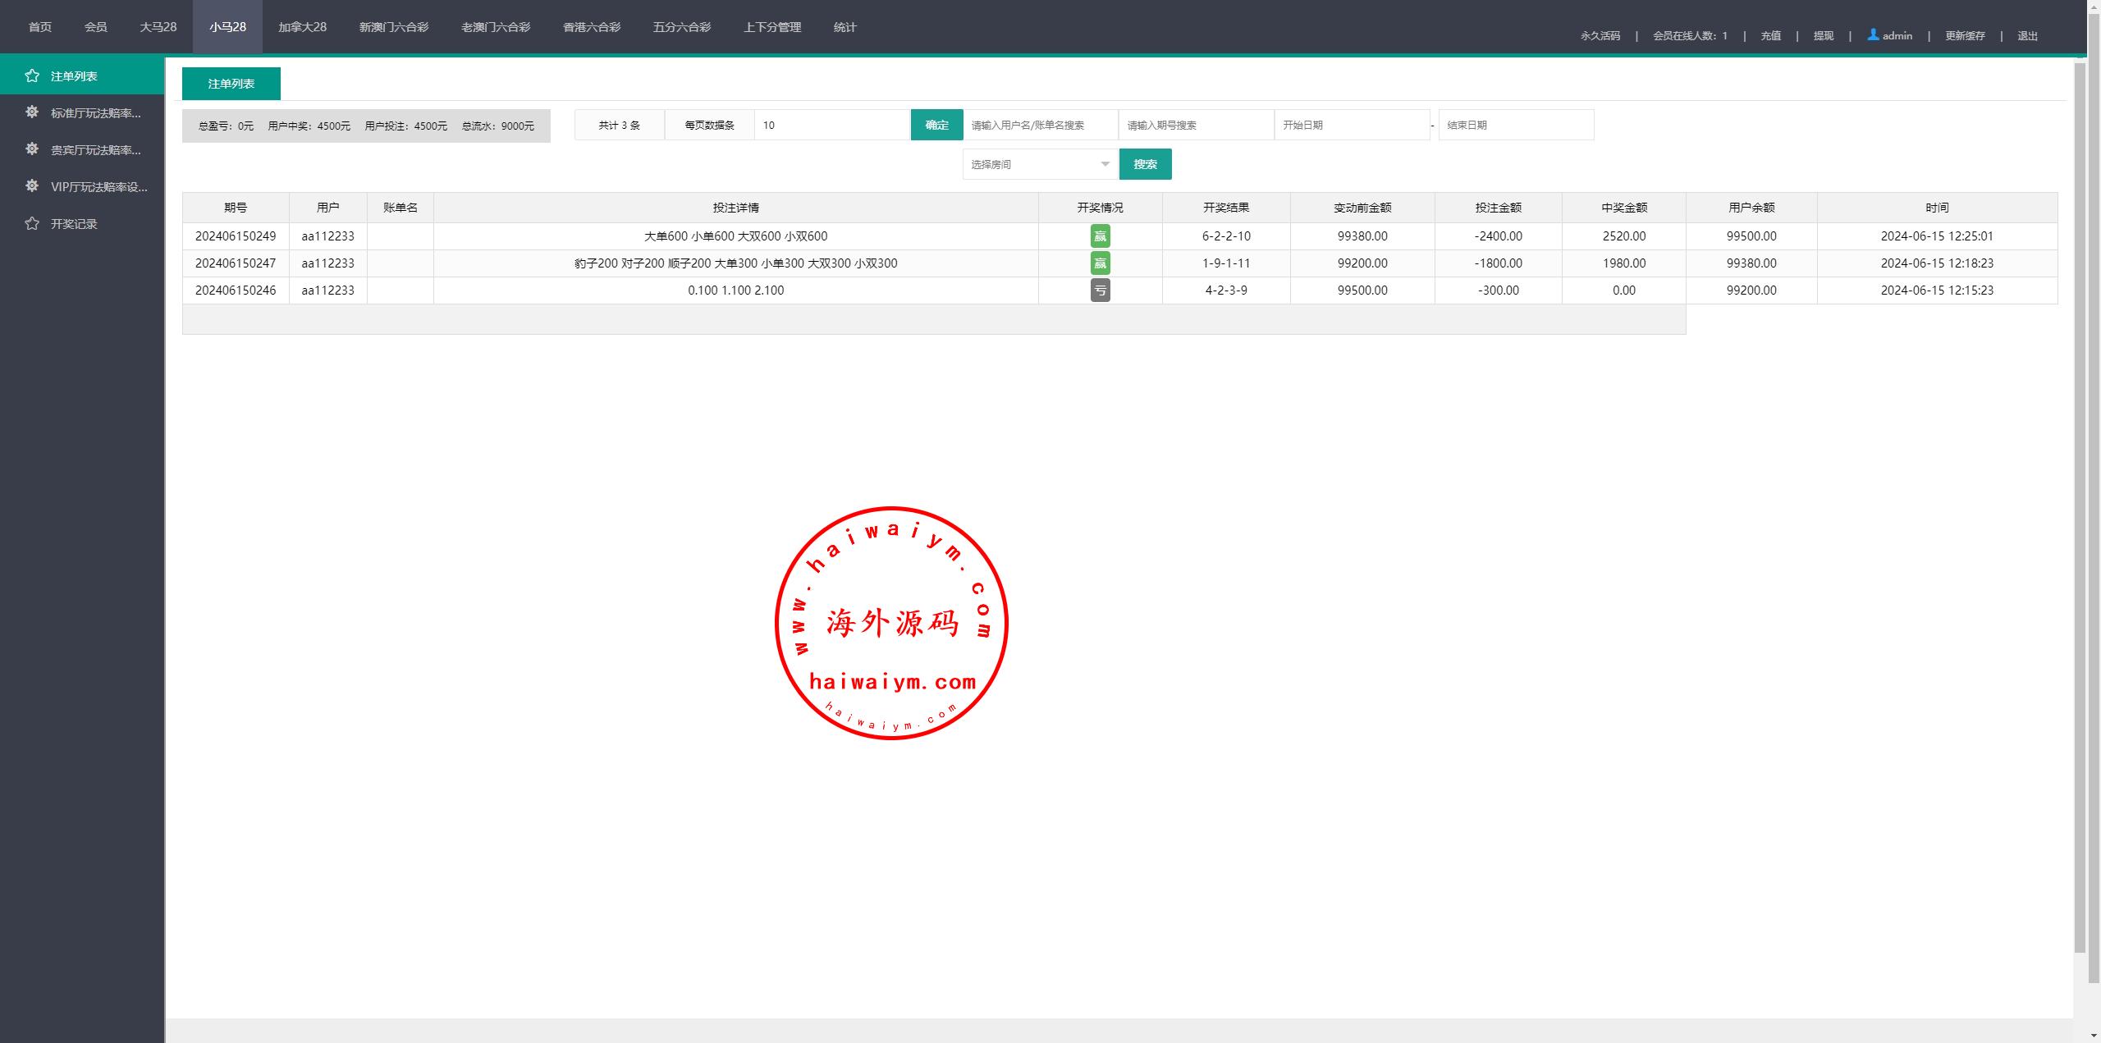Focus the username search input
Image resolution: width=2101 pixels, height=1043 pixels.
[1040, 125]
